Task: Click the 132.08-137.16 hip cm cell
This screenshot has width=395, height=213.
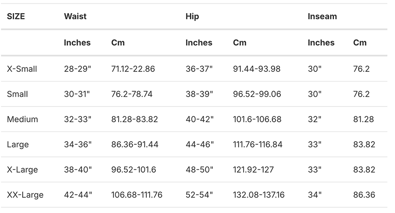Action: pyautogui.click(x=259, y=195)
